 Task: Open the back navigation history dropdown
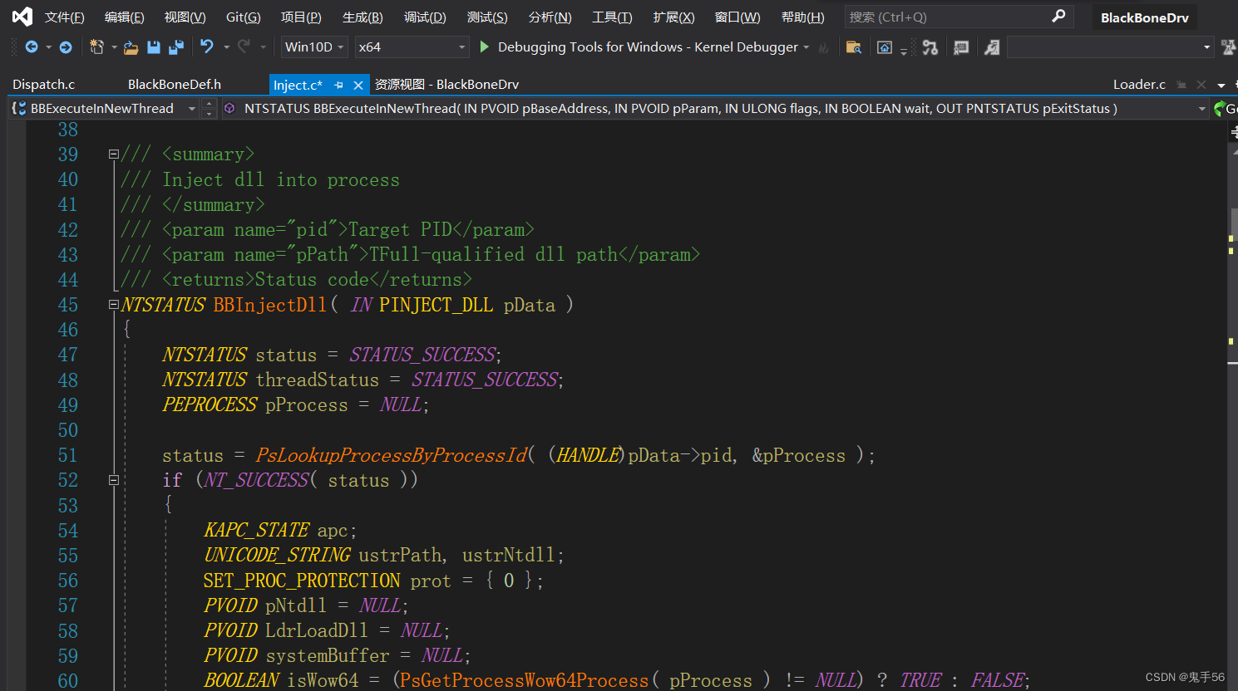(x=48, y=47)
